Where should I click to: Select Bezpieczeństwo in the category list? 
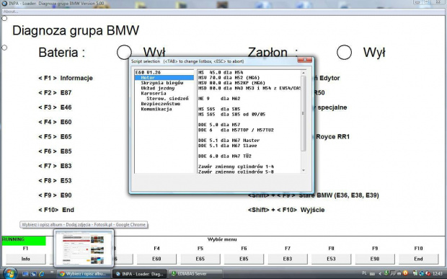[x=161, y=104]
